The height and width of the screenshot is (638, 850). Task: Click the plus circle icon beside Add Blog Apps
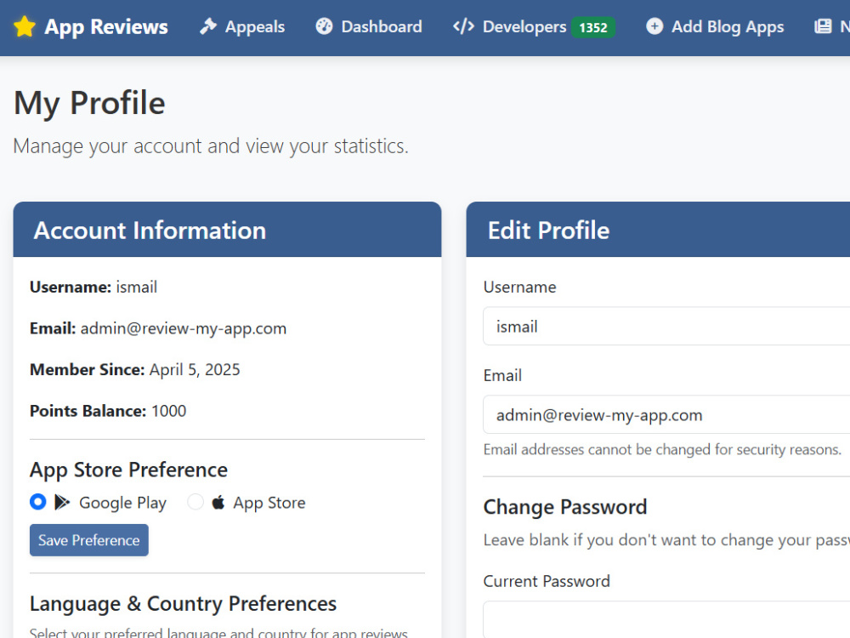pyautogui.click(x=654, y=26)
